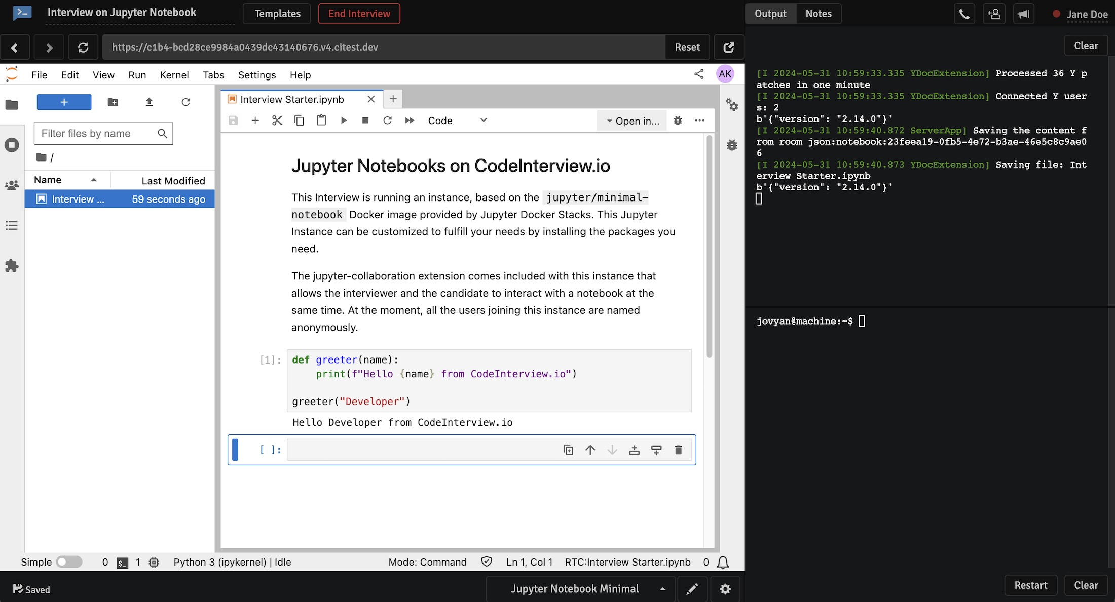Screen dimensions: 1115x602
Task: Save the notebook with the disk icon
Action: (233, 121)
